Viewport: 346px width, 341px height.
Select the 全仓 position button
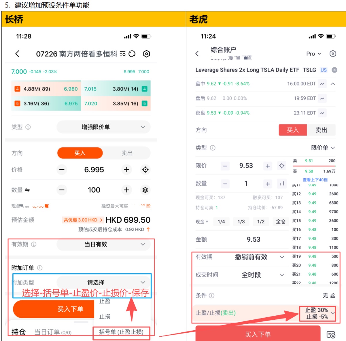pyautogui.click(x=281, y=221)
